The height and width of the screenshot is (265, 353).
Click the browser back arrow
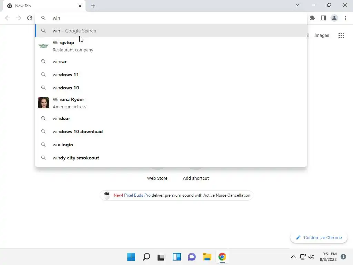8,18
